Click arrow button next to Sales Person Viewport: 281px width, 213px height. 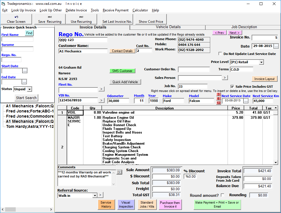tap(225, 77)
